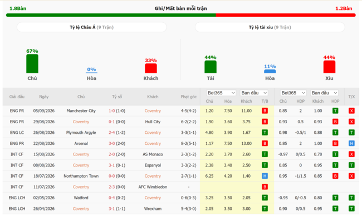
Task: Open Wrexham team link
Action: click(x=153, y=209)
